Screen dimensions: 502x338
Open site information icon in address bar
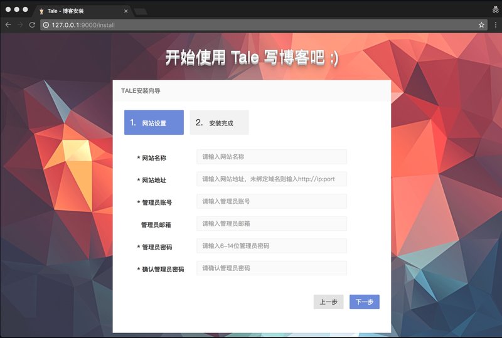pos(46,25)
